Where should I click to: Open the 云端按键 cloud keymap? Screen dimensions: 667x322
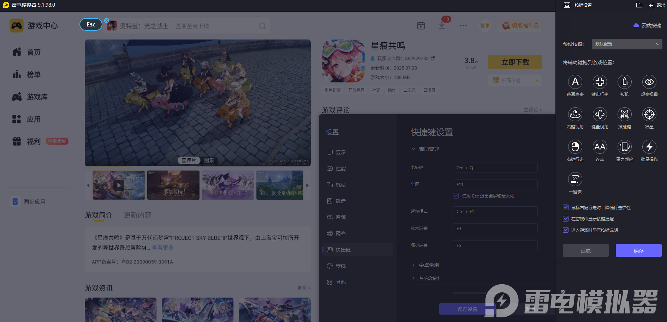647,25
